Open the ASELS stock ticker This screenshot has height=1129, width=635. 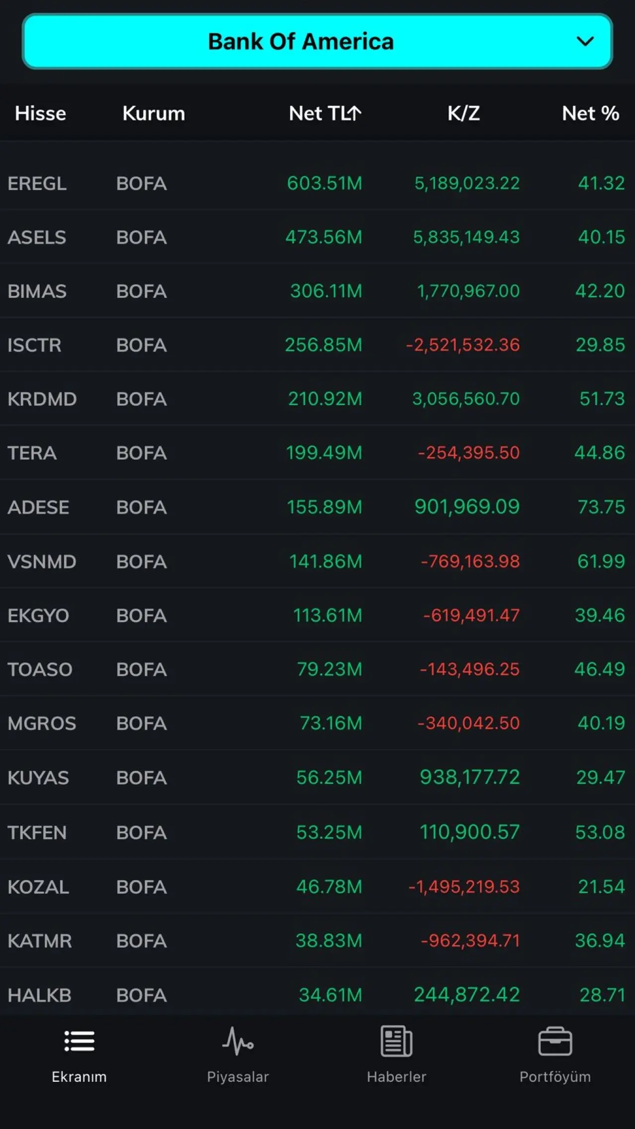click(37, 237)
